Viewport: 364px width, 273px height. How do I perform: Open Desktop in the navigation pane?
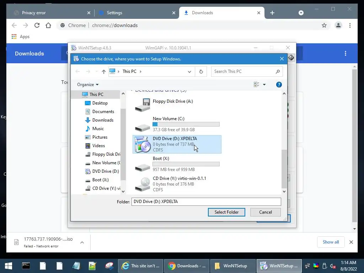click(x=100, y=103)
